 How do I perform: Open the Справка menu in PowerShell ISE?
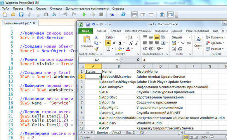click(x=118, y=9)
